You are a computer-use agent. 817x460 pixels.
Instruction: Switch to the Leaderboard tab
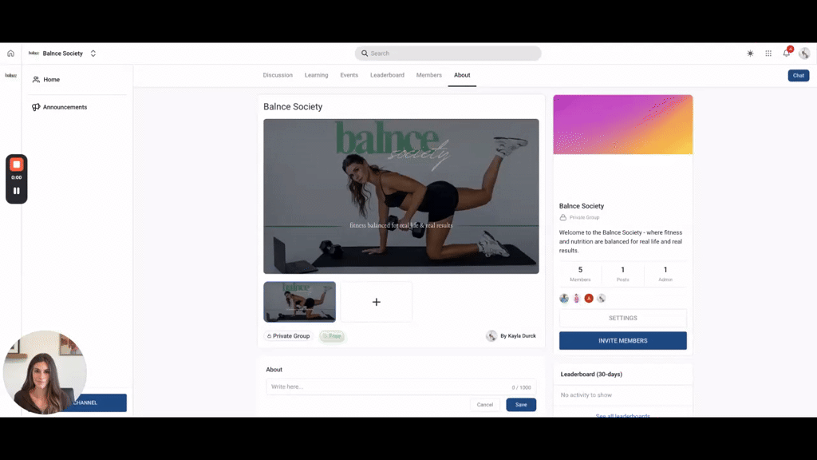387,75
